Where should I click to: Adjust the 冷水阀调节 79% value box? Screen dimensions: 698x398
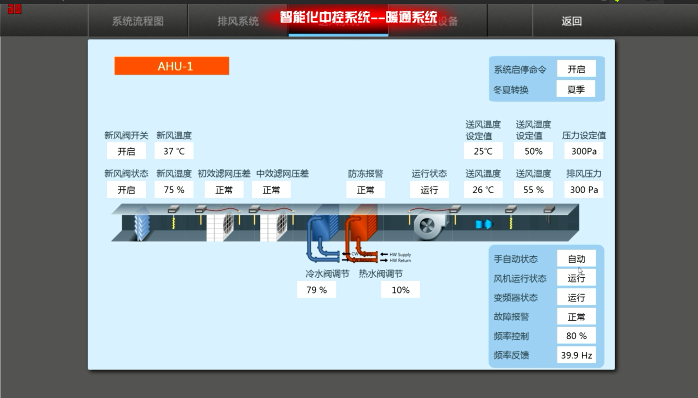tap(317, 290)
